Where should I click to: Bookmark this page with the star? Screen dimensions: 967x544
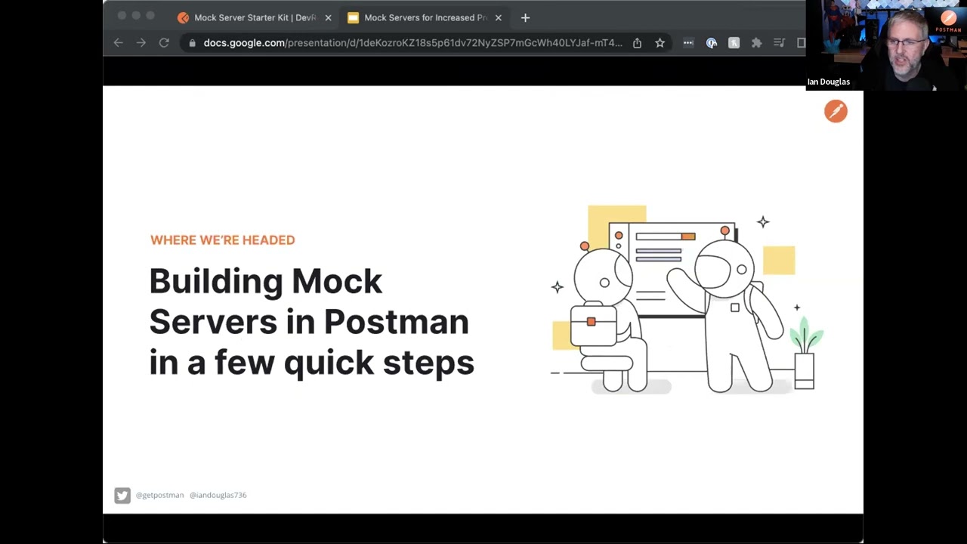pyautogui.click(x=660, y=43)
